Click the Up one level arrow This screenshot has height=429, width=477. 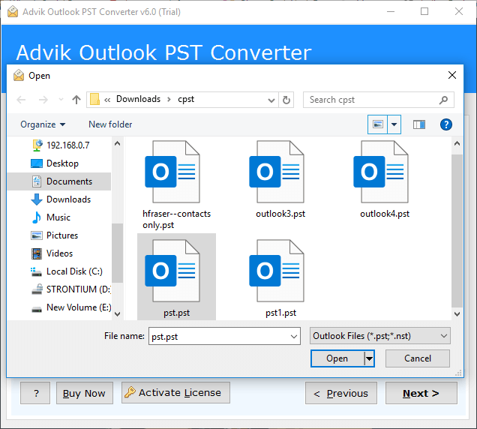76,100
